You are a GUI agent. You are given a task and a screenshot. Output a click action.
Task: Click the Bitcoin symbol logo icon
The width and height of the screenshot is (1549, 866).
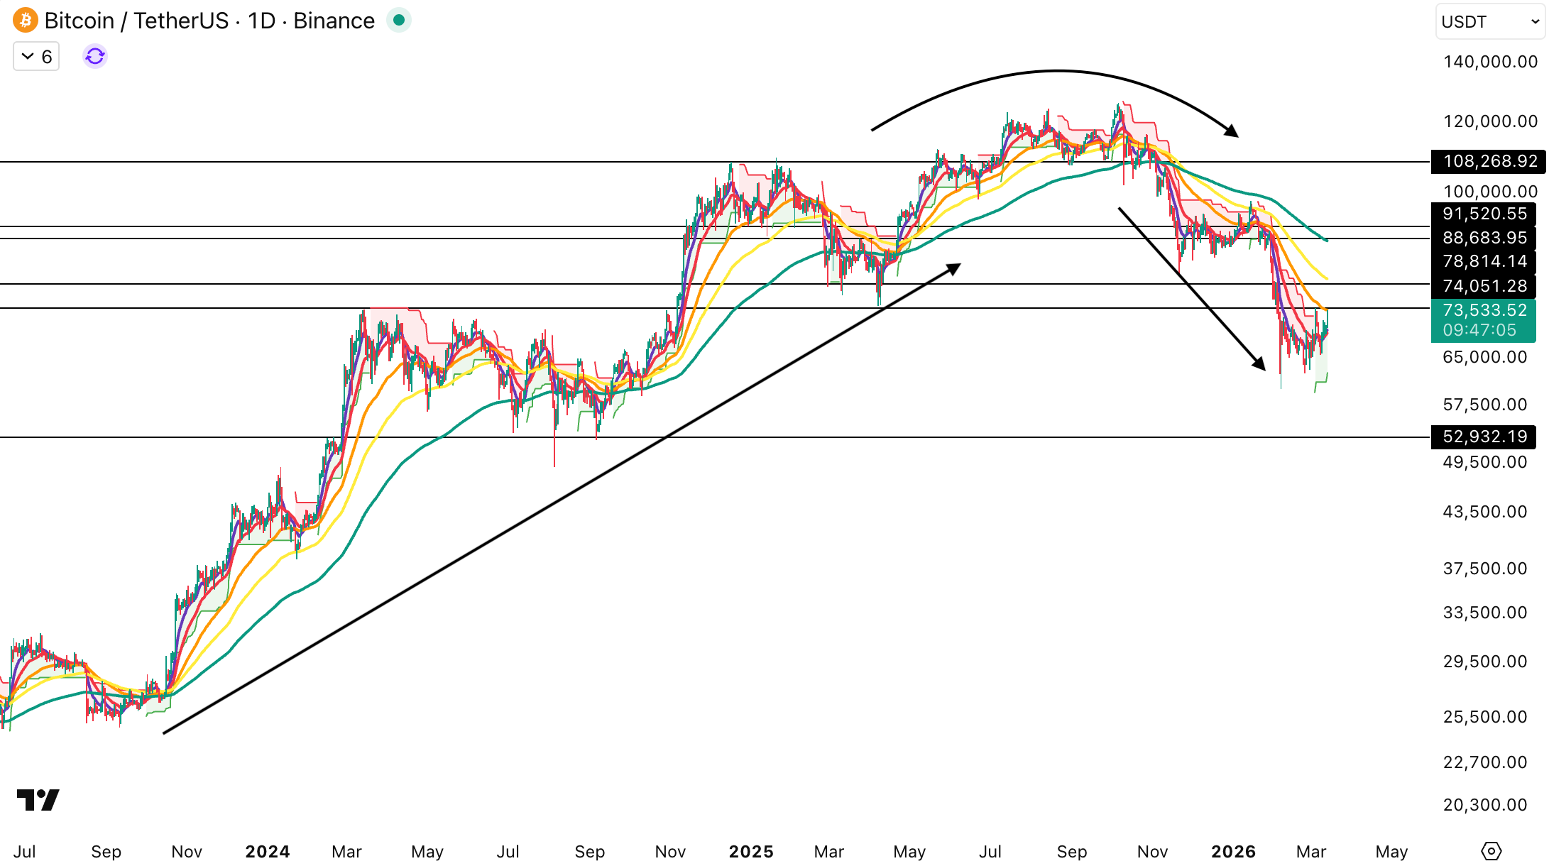pyautogui.click(x=26, y=21)
